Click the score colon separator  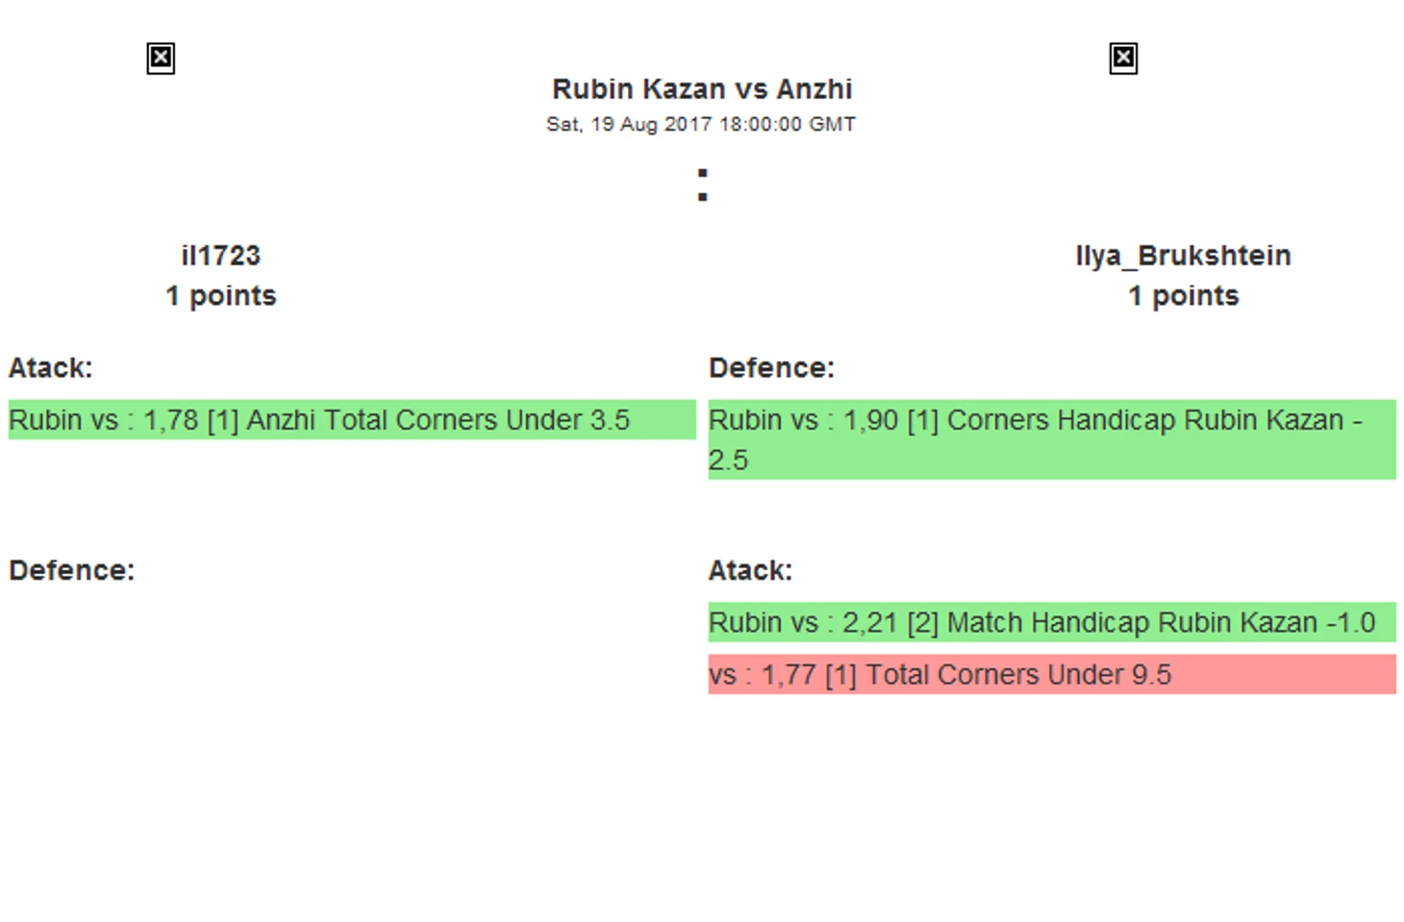tap(703, 186)
